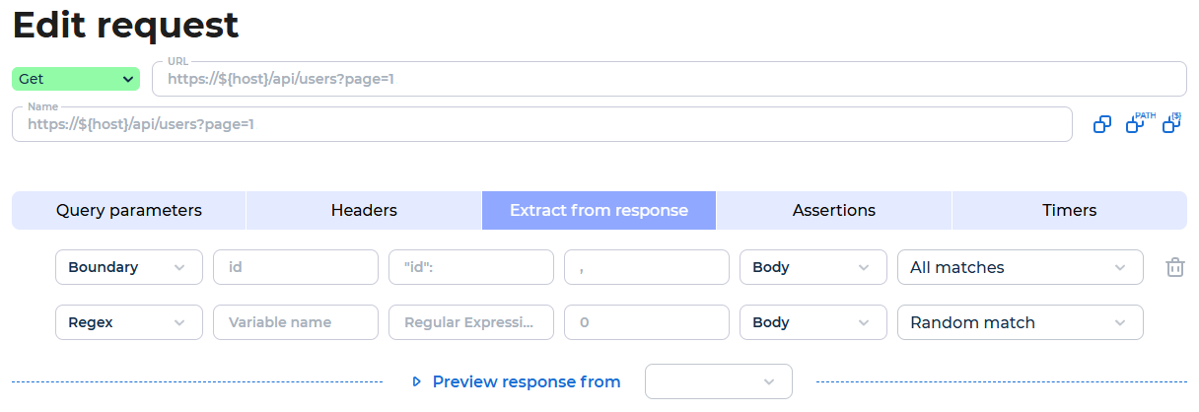
Task: Click the Preview response from link
Action: click(x=527, y=381)
